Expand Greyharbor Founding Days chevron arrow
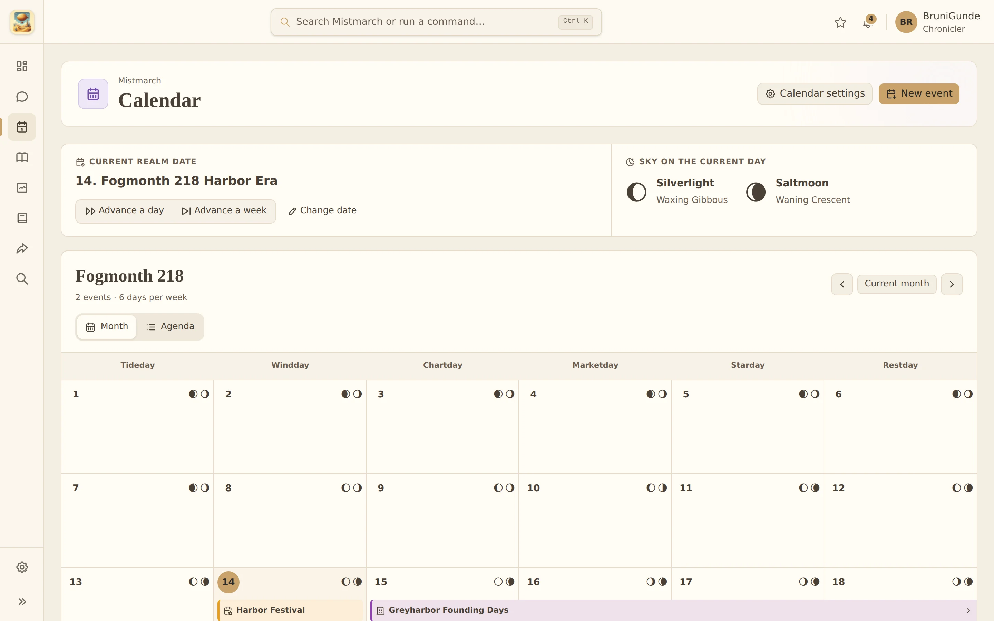This screenshot has width=994, height=621. (968, 611)
